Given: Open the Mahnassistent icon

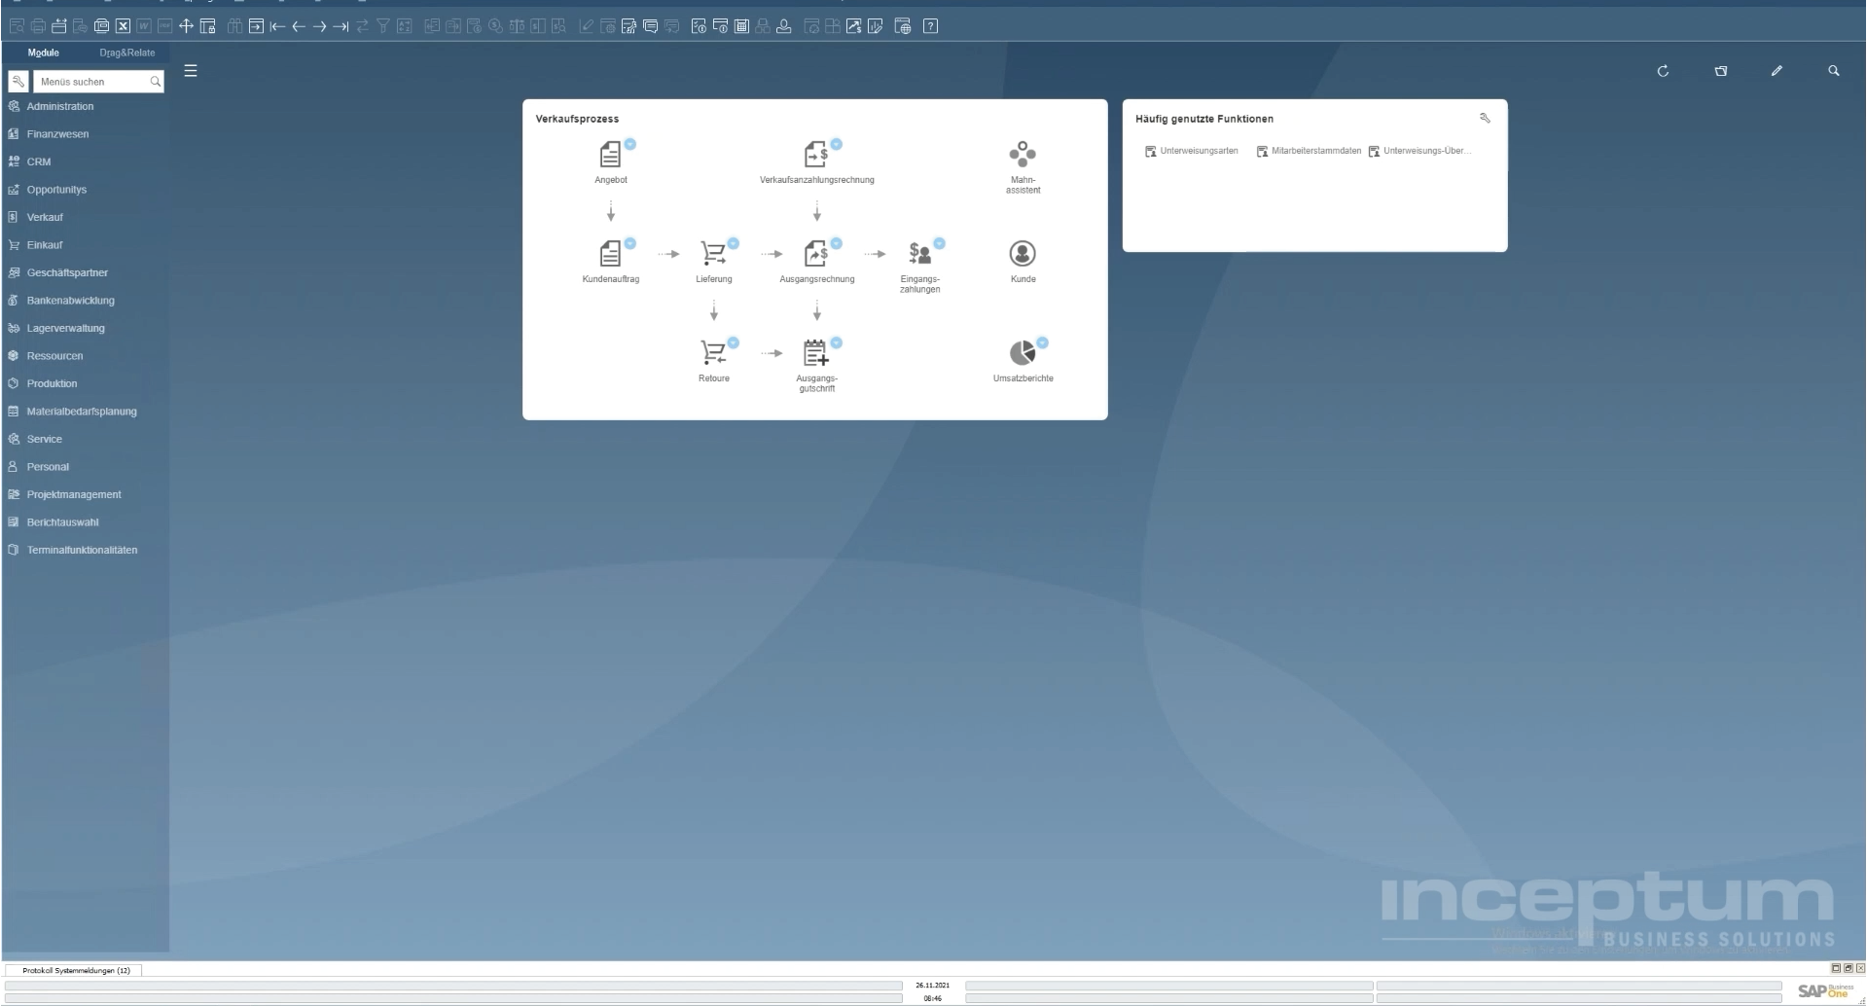Looking at the screenshot, I should click(1023, 154).
